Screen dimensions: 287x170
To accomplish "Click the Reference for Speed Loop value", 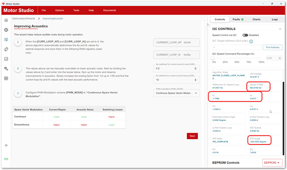I will tap(217, 88).
